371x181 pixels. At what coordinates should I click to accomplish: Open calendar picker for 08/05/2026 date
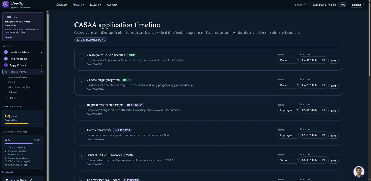click(323, 160)
